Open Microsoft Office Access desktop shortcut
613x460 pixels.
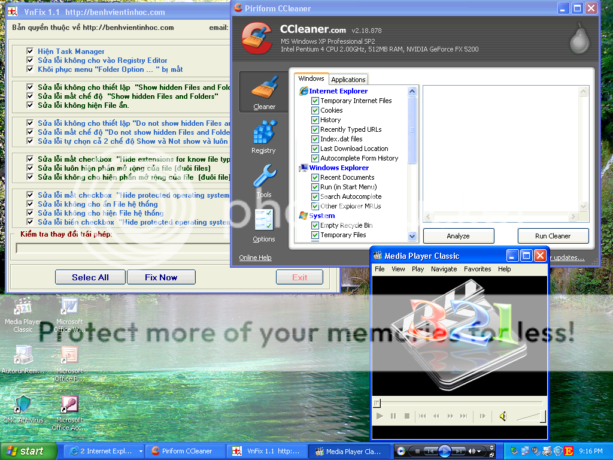[x=69, y=413]
